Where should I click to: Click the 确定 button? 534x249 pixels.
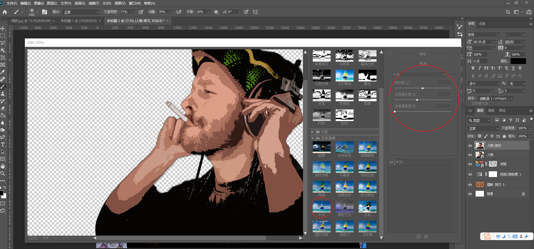[x=423, y=54]
